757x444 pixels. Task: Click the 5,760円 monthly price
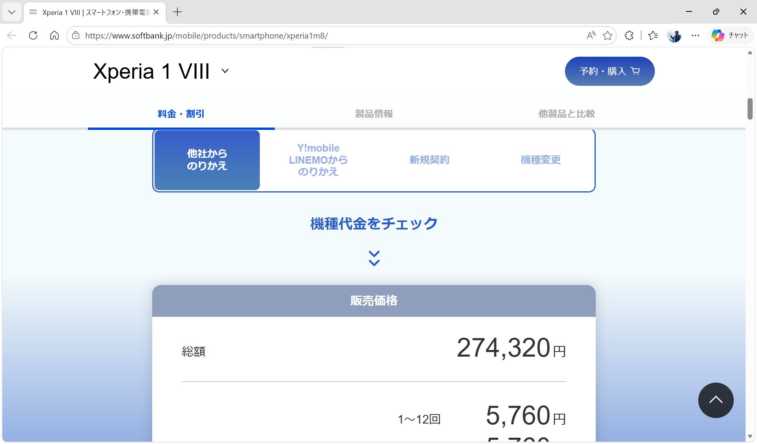click(526, 416)
